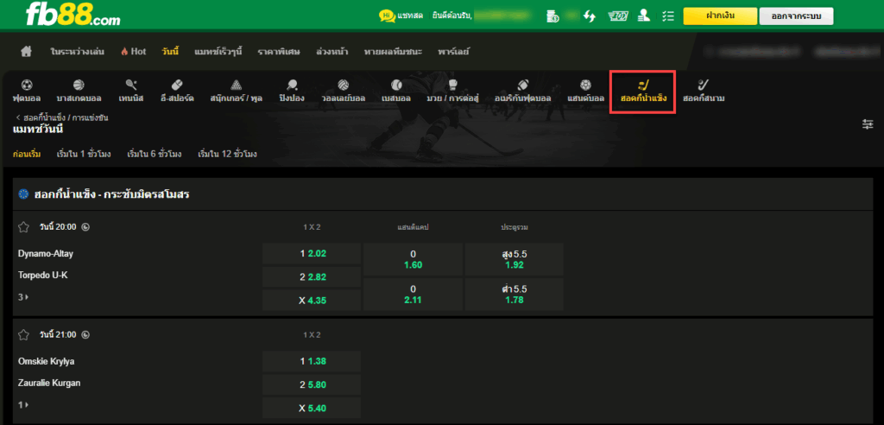Click the fb88.com logo
The width and height of the screenshot is (884, 425).
(73, 16)
